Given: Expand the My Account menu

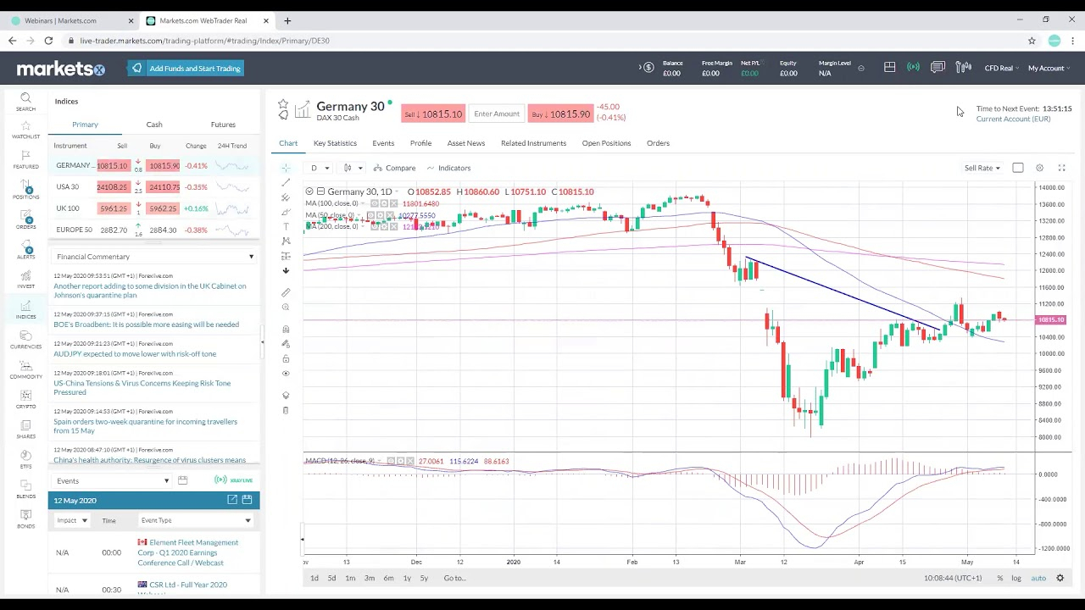Looking at the screenshot, I should (1049, 68).
